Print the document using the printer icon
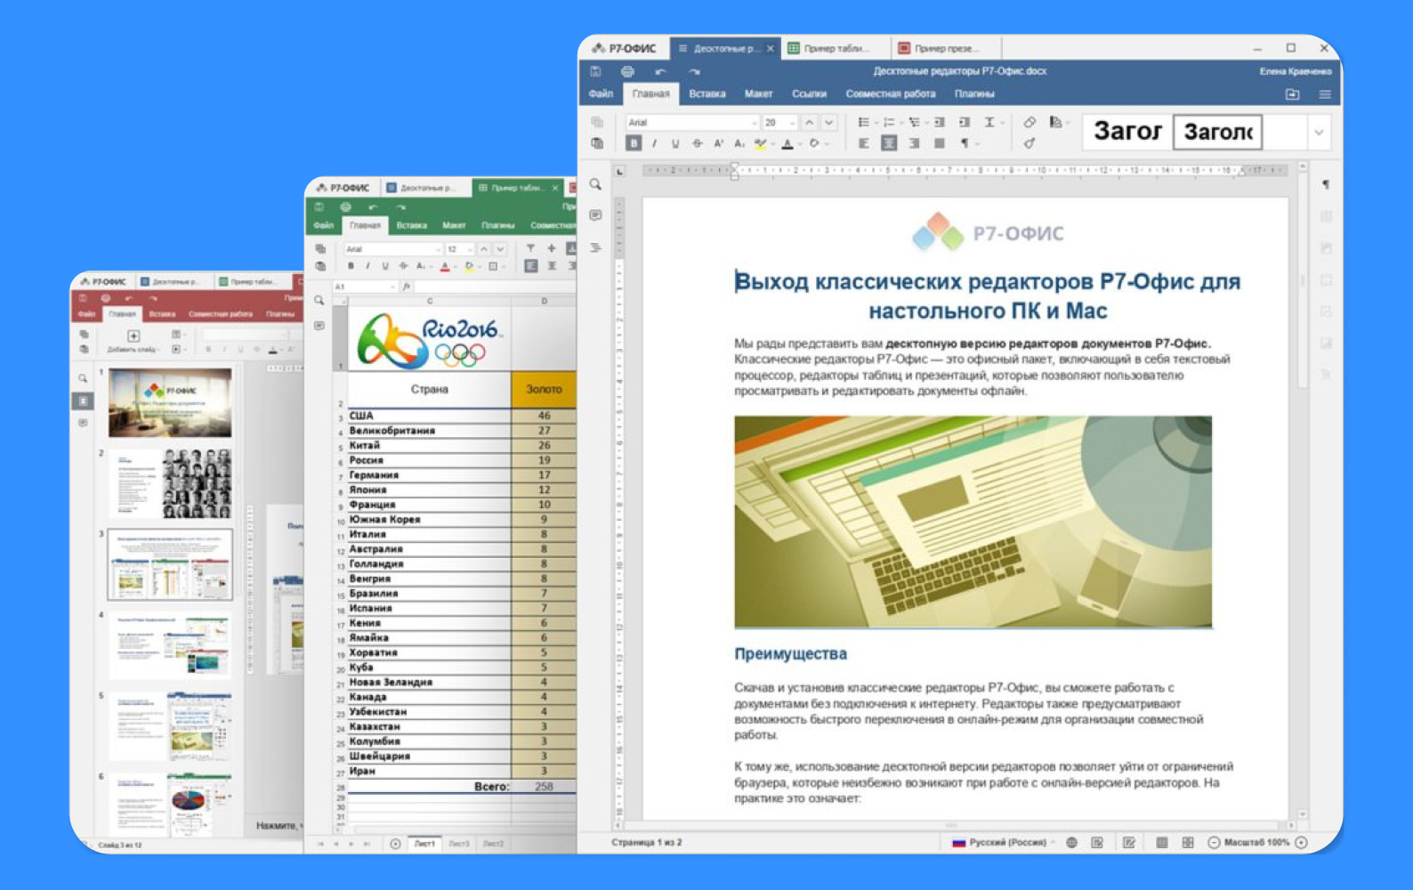Image resolution: width=1413 pixels, height=890 pixels. point(627,71)
